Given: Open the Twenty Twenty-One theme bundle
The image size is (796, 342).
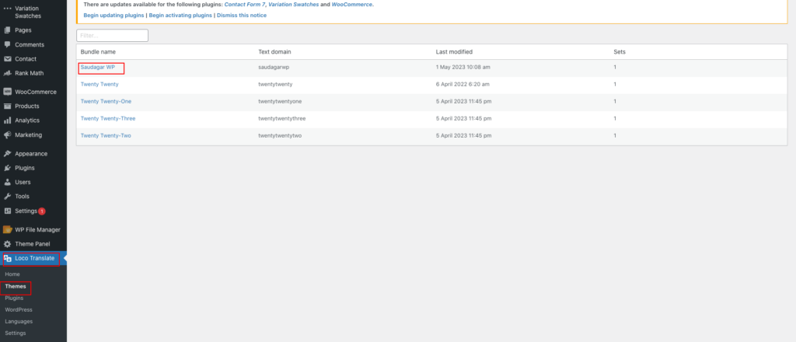Looking at the screenshot, I should (106, 102).
